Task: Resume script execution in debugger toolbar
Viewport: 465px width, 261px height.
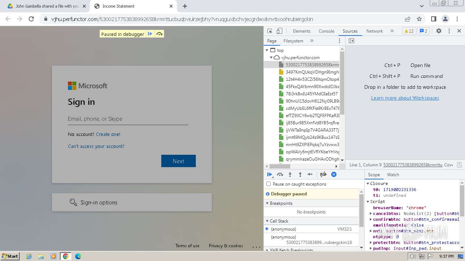Action: click(x=270, y=175)
